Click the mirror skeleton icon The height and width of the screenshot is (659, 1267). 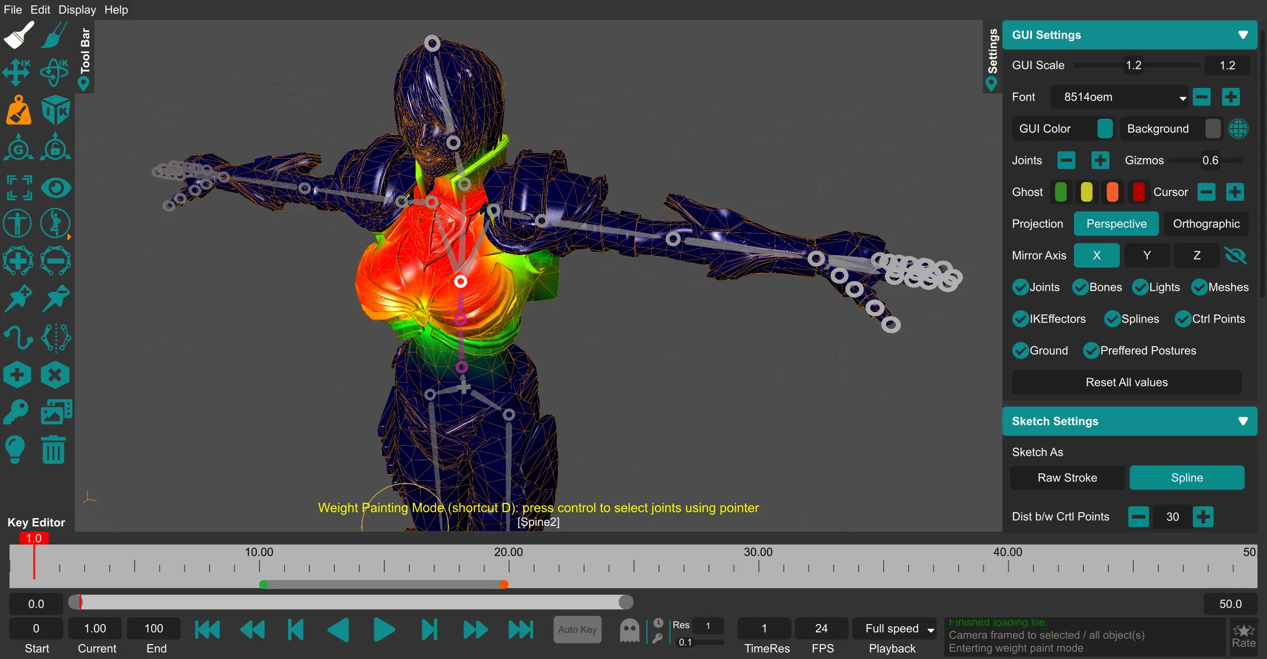click(56, 337)
